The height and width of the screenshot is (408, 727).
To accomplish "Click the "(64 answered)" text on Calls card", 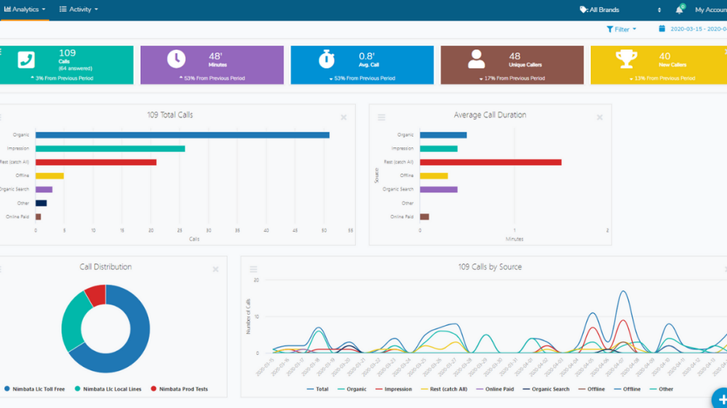I will 75,69.
